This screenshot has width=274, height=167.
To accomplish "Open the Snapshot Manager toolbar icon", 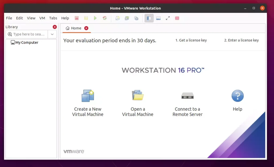I will [136, 18].
